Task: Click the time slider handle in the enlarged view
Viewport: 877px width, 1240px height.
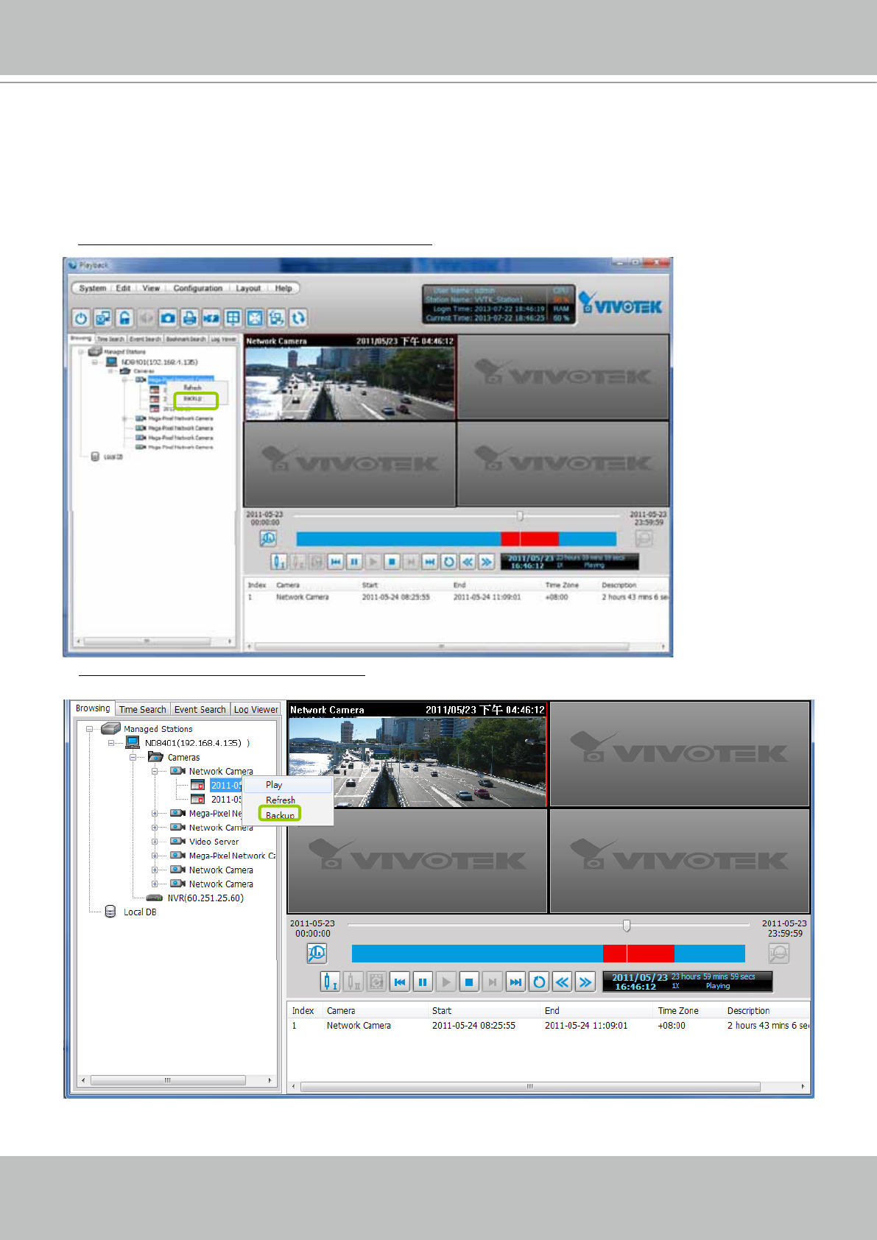Action: point(627,925)
